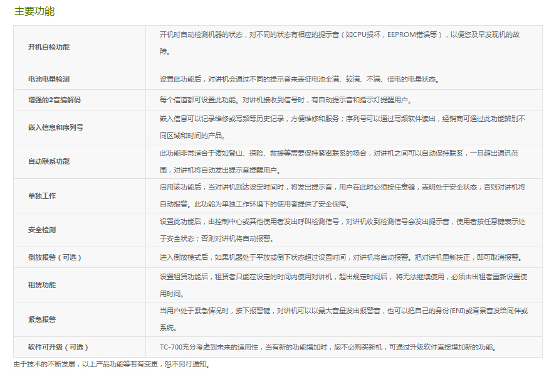Select the 自动联系功能 row label
The height and width of the screenshot is (374, 554).
(x=49, y=161)
